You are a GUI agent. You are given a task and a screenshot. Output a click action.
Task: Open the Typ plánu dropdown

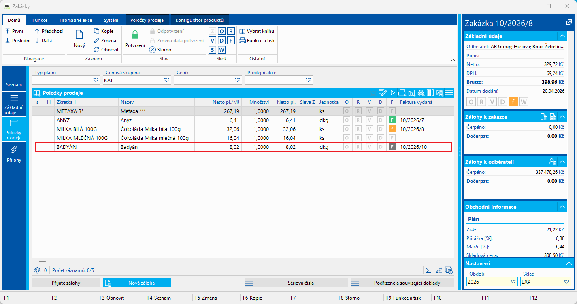(x=96, y=80)
